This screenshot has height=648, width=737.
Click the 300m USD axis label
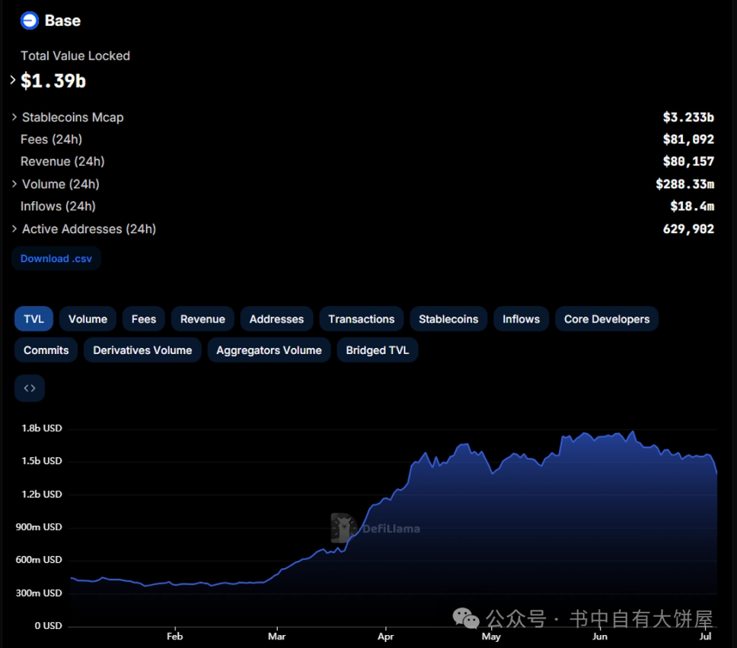(38, 593)
